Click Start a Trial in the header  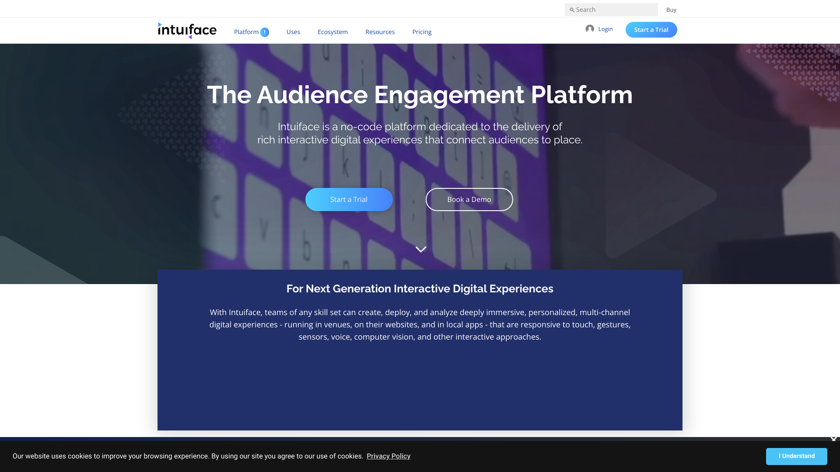coord(651,30)
